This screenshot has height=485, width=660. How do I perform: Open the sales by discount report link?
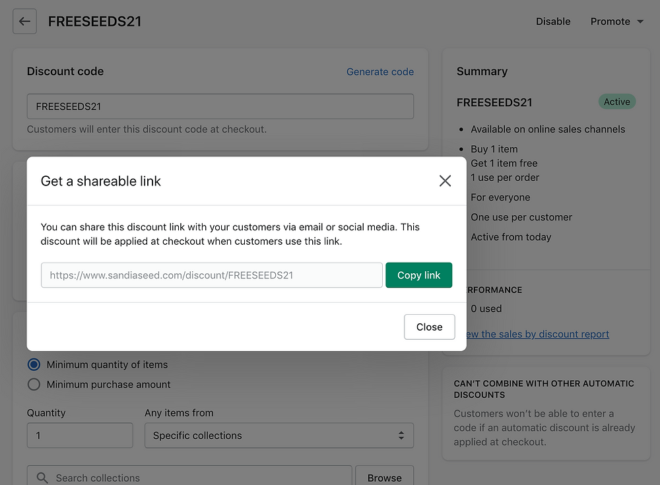tap(538, 334)
